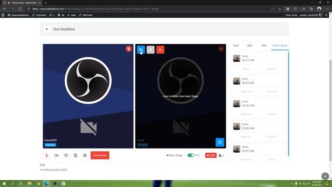Toggle the camera button in the bottom toolbar

coord(57,155)
